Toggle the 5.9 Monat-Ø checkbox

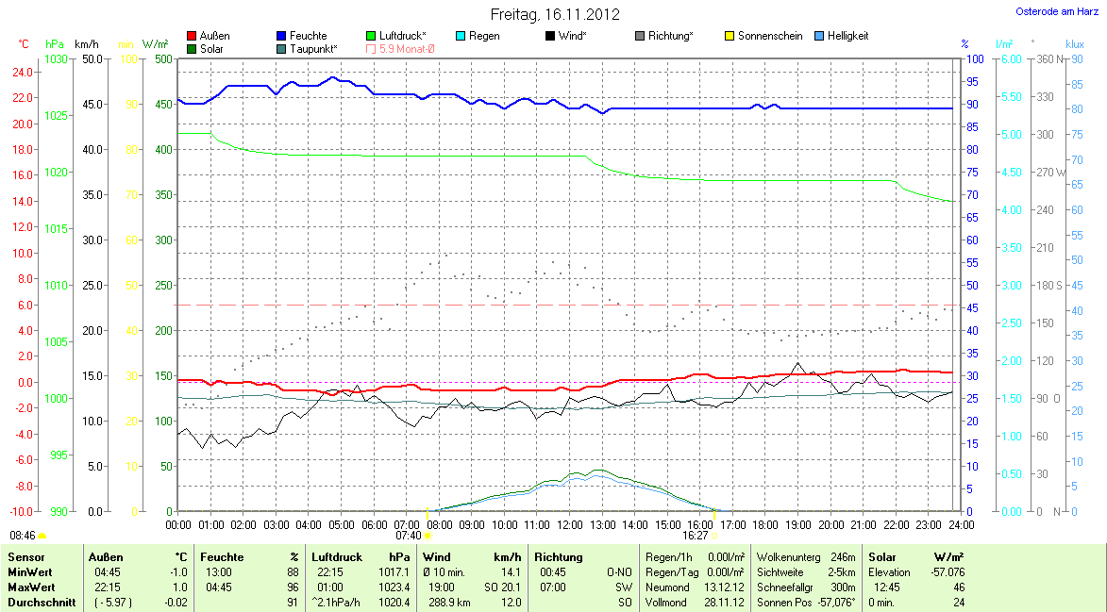(371, 49)
